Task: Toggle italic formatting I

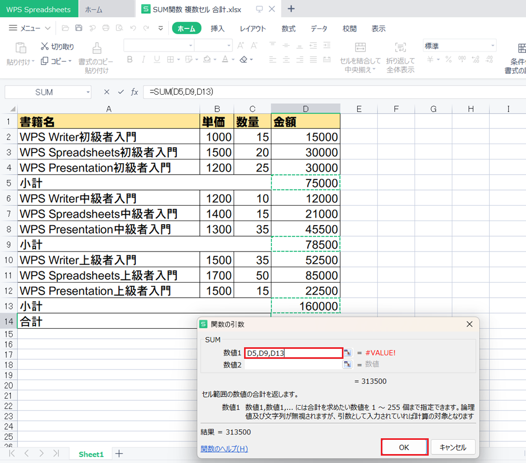Action: tap(143, 60)
